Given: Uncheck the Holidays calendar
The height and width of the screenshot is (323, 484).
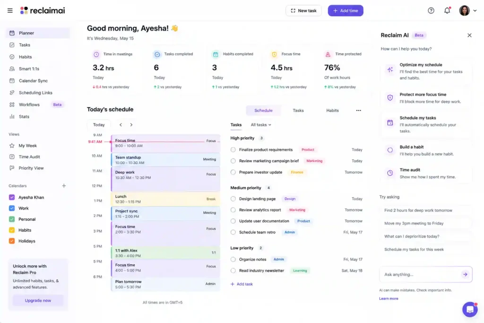Looking at the screenshot, I should coord(12,241).
